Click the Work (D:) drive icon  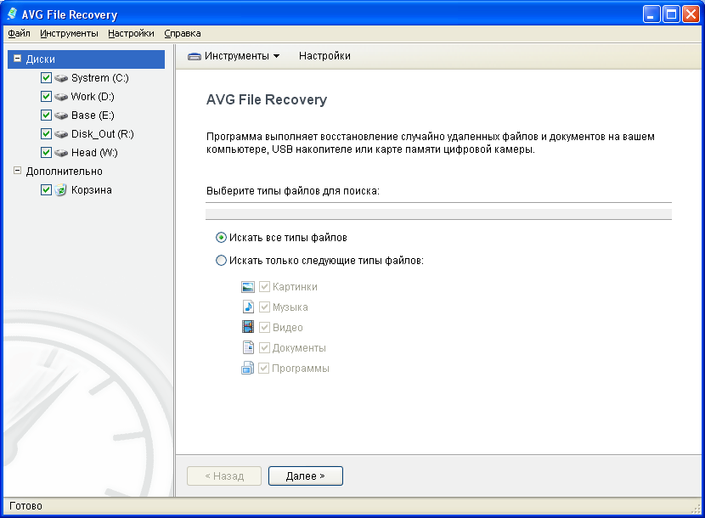[x=61, y=97]
